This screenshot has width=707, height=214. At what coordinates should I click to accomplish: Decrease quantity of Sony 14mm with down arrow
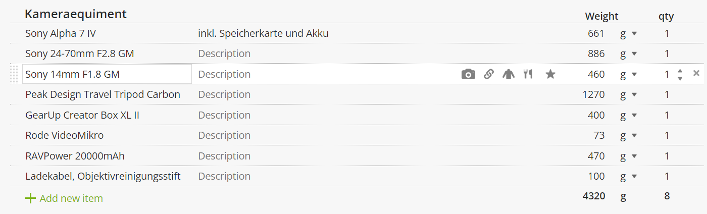[680, 78]
